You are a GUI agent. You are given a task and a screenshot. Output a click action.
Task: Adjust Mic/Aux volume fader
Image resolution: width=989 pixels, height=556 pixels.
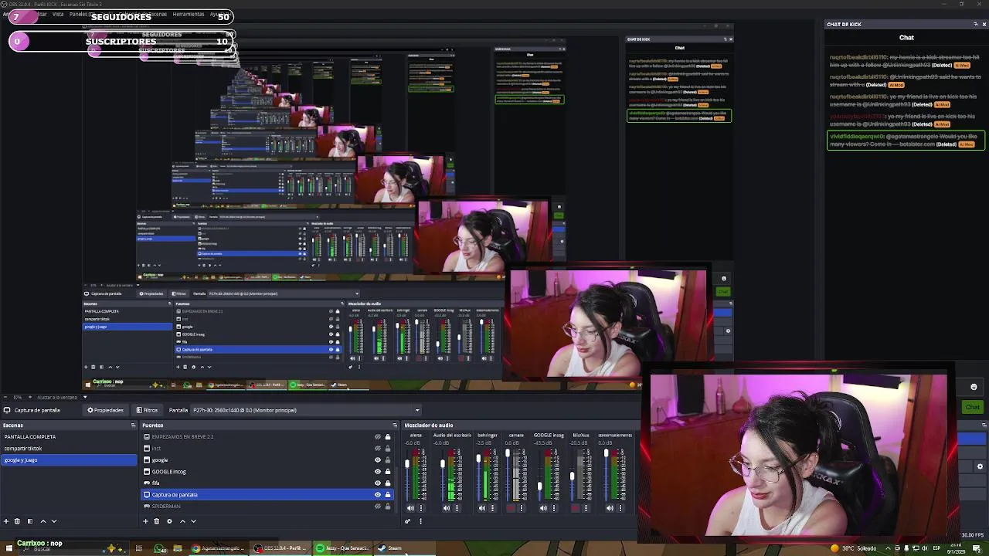(x=573, y=476)
